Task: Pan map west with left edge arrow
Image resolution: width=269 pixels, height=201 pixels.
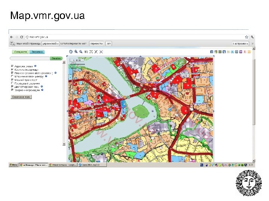Action: click(x=67, y=111)
